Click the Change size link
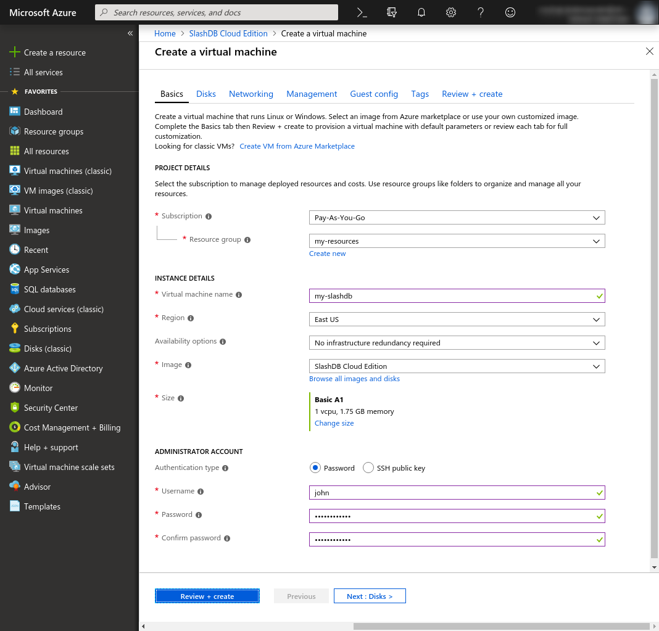The height and width of the screenshot is (631, 659). (x=334, y=423)
